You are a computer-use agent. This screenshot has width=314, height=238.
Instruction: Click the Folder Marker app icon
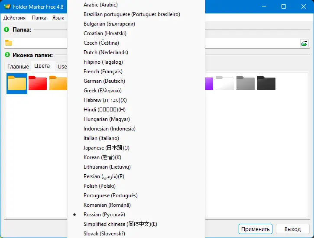(x=7, y=7)
